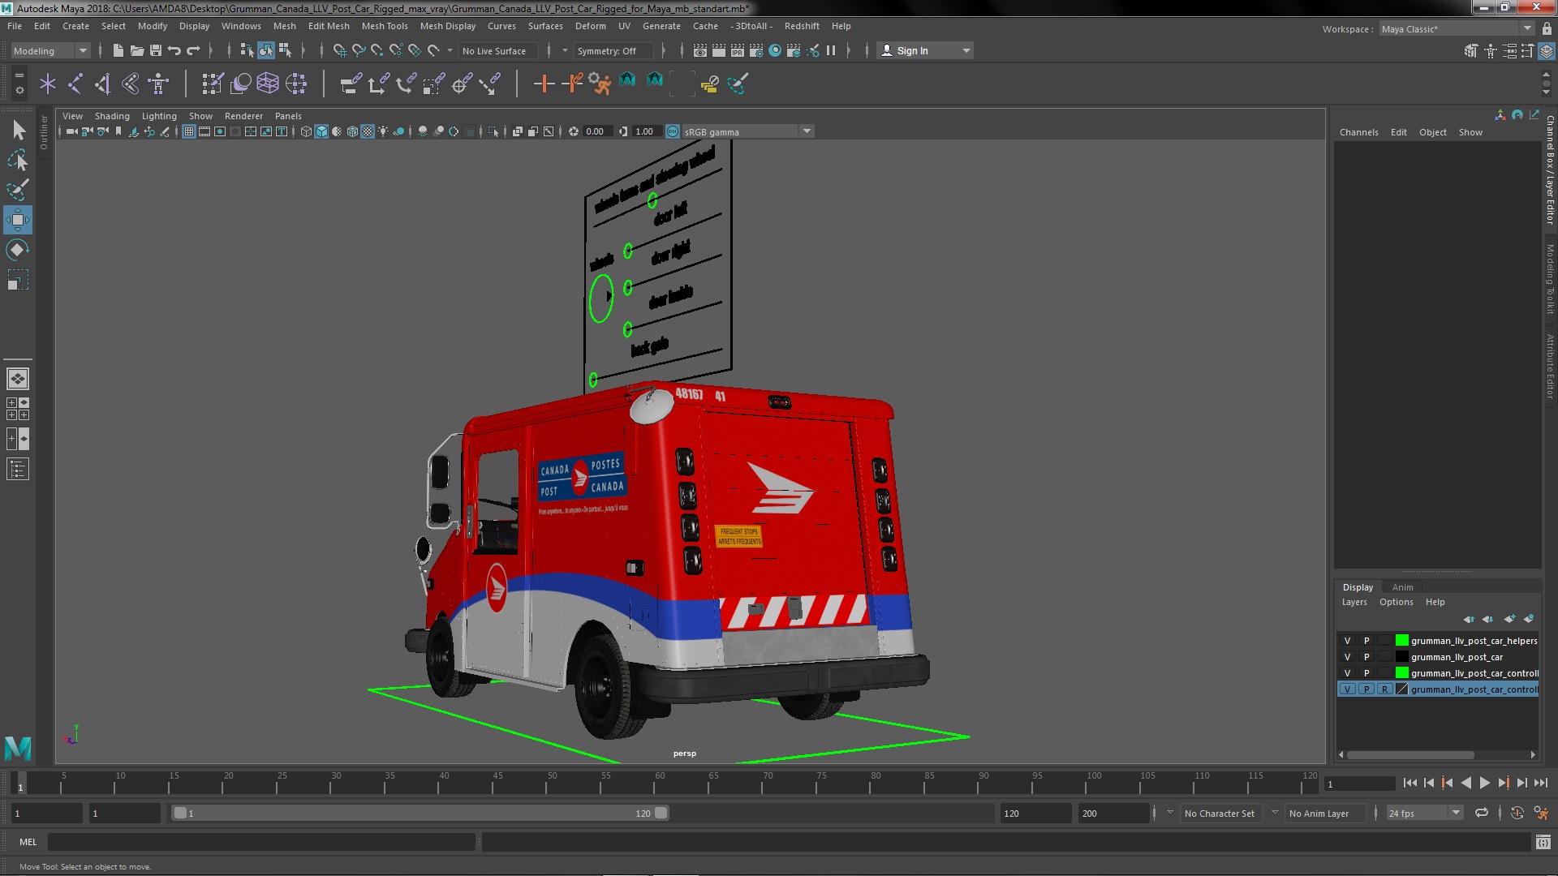Toggle R reference state of selected layer
Screen dimensions: 1558x876
point(1384,689)
